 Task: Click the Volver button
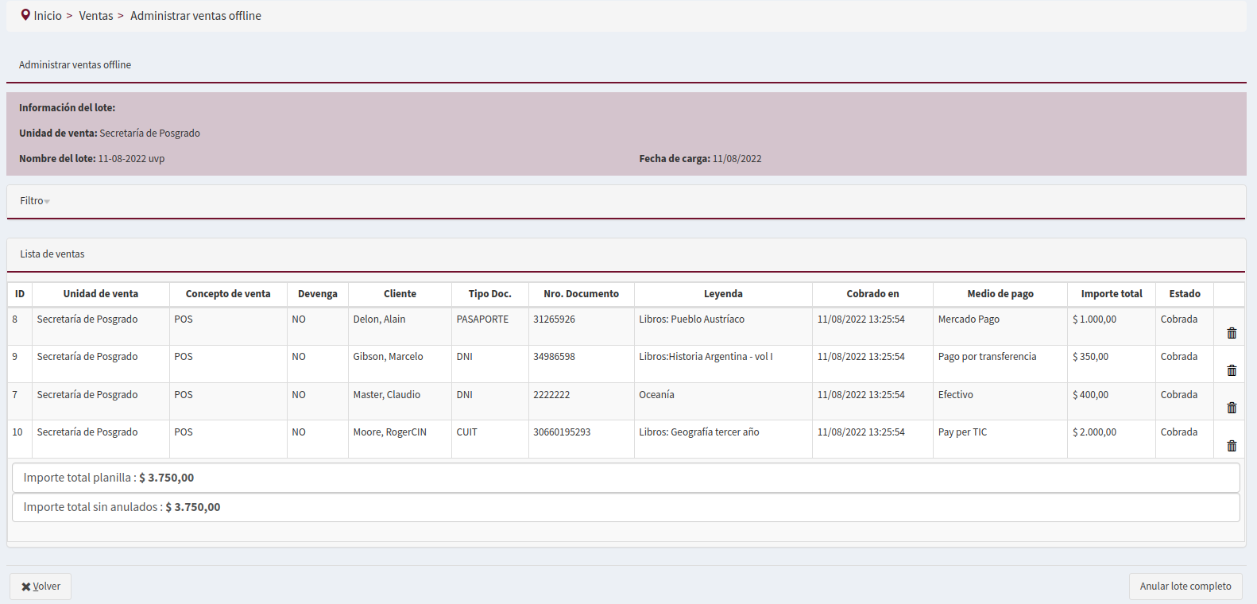click(x=41, y=587)
